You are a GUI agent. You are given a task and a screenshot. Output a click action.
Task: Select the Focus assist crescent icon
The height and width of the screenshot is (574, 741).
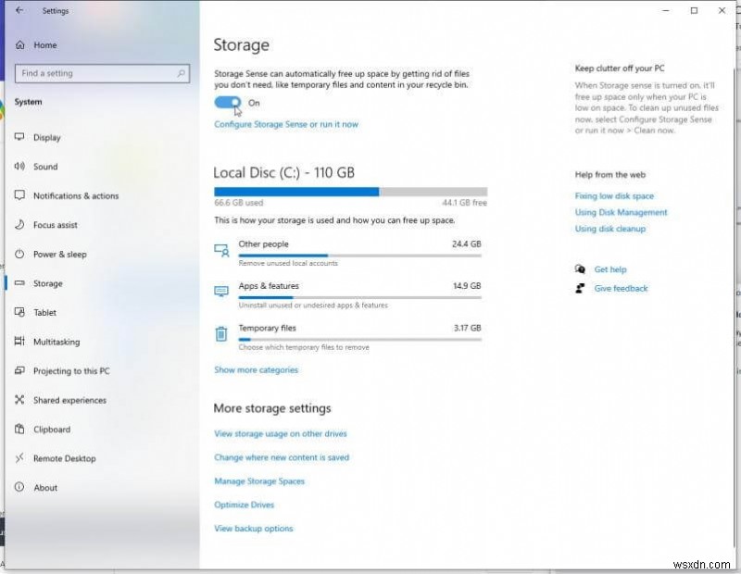20,225
